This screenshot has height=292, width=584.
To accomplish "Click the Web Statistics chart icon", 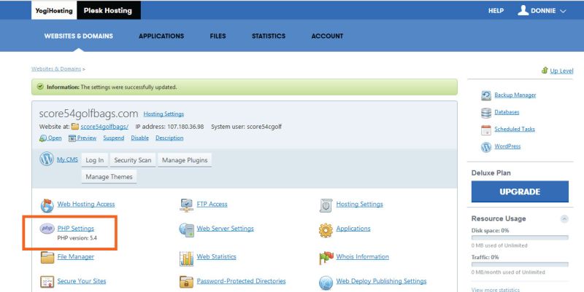I will 186,259.
